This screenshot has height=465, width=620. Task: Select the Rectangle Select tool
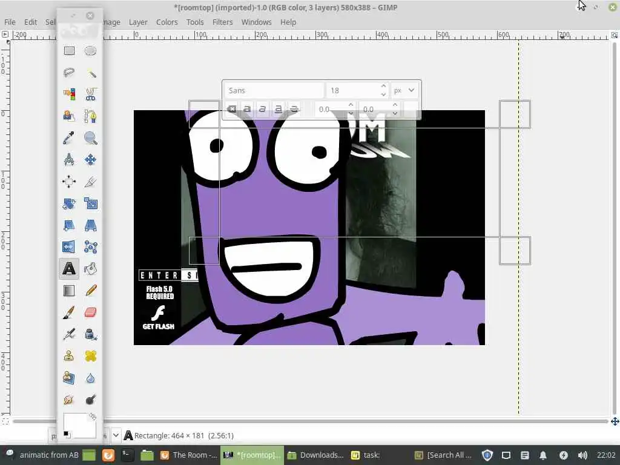[x=69, y=51]
